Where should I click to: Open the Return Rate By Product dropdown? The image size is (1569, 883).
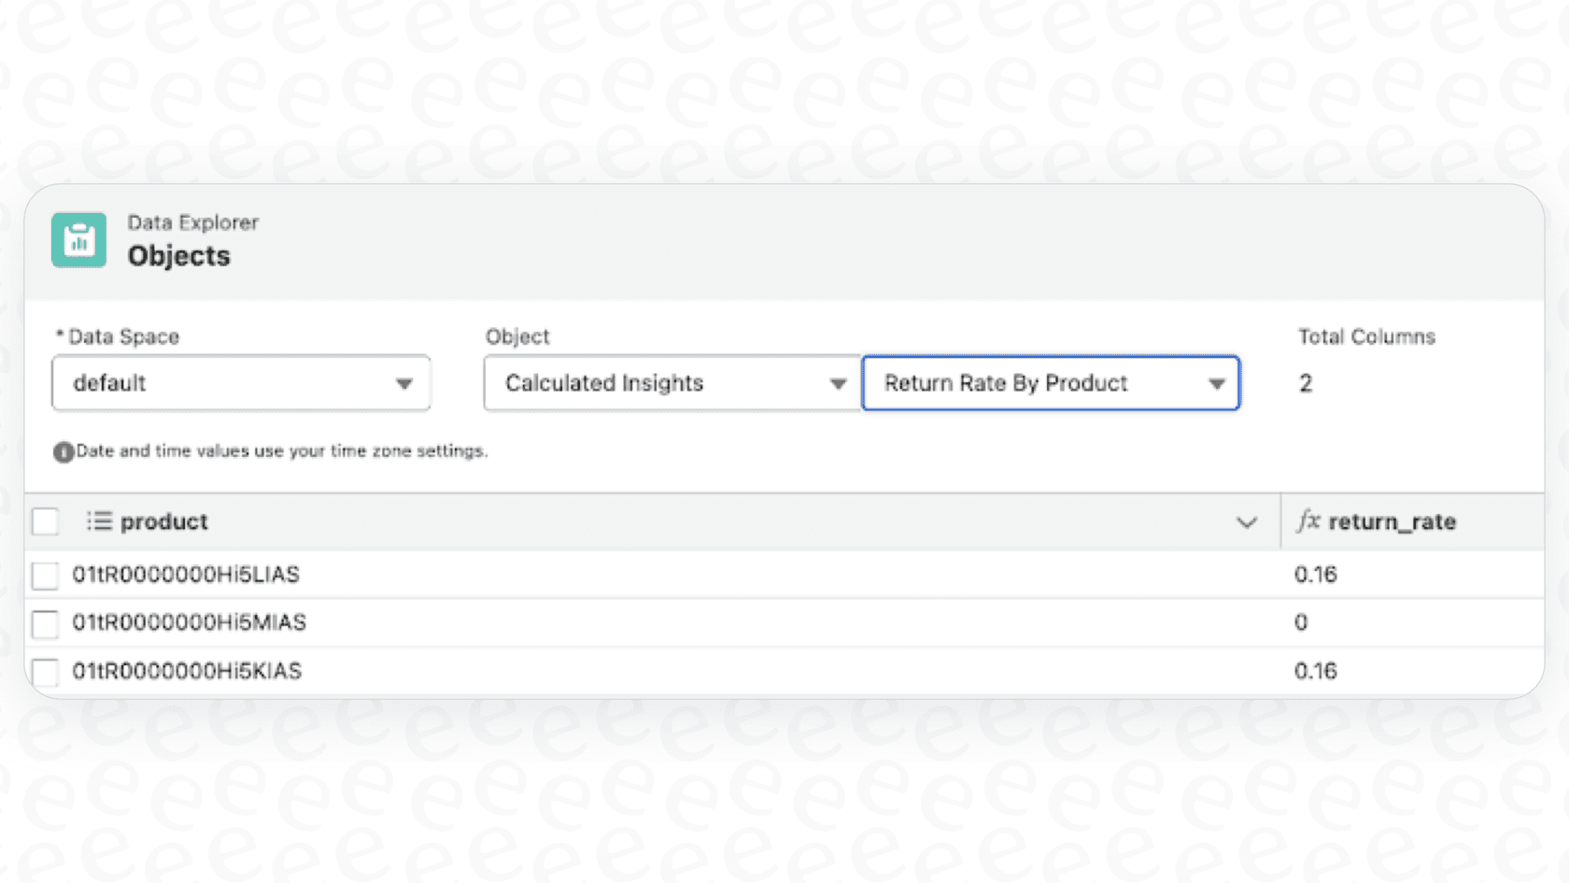1051,383
